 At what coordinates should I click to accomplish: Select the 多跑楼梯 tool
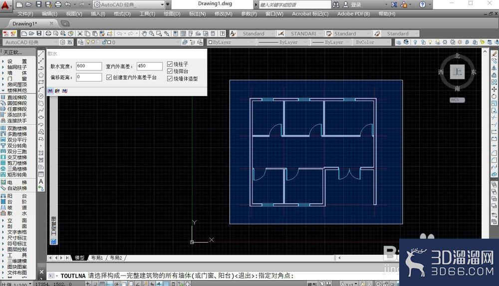(14, 134)
